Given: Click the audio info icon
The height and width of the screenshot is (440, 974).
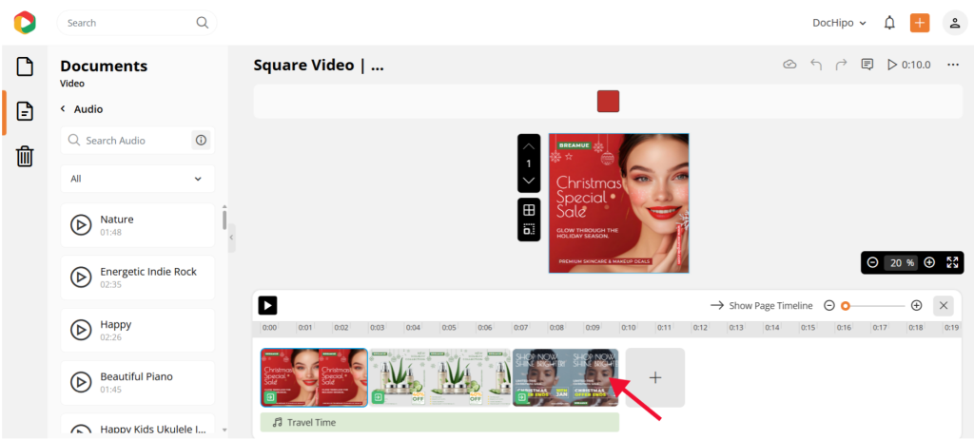Looking at the screenshot, I should click(201, 141).
